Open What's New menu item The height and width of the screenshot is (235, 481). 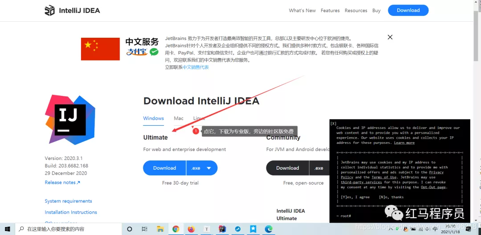click(302, 10)
